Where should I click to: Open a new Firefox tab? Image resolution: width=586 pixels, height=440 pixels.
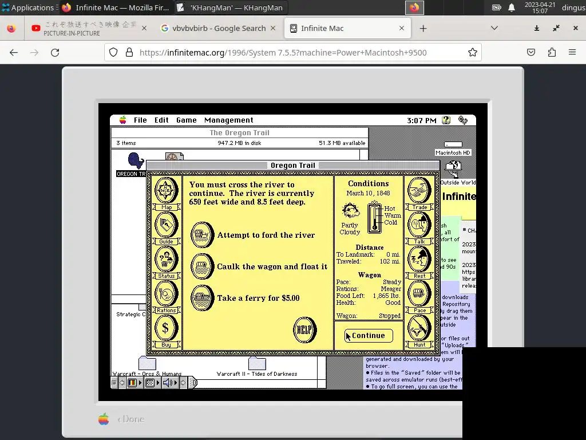point(423,29)
